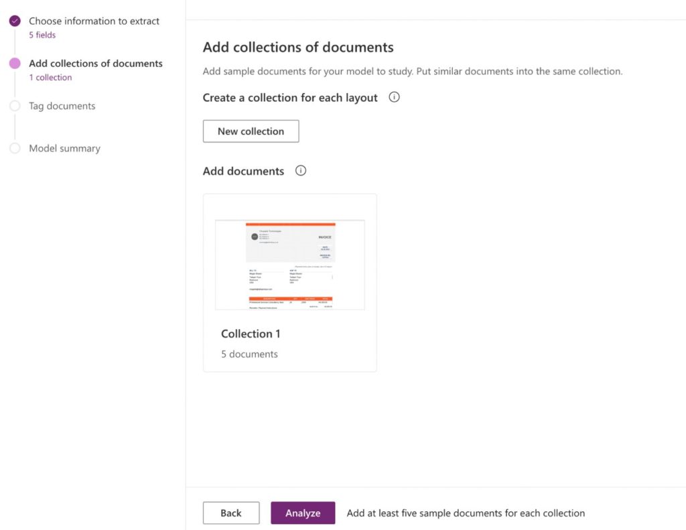Click the 'Add documents' section label
This screenshot has height=530, width=686.
(x=243, y=171)
